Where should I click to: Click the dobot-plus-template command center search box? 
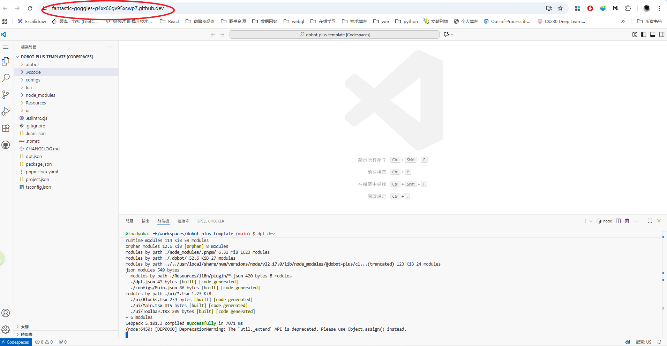pyautogui.click(x=334, y=34)
